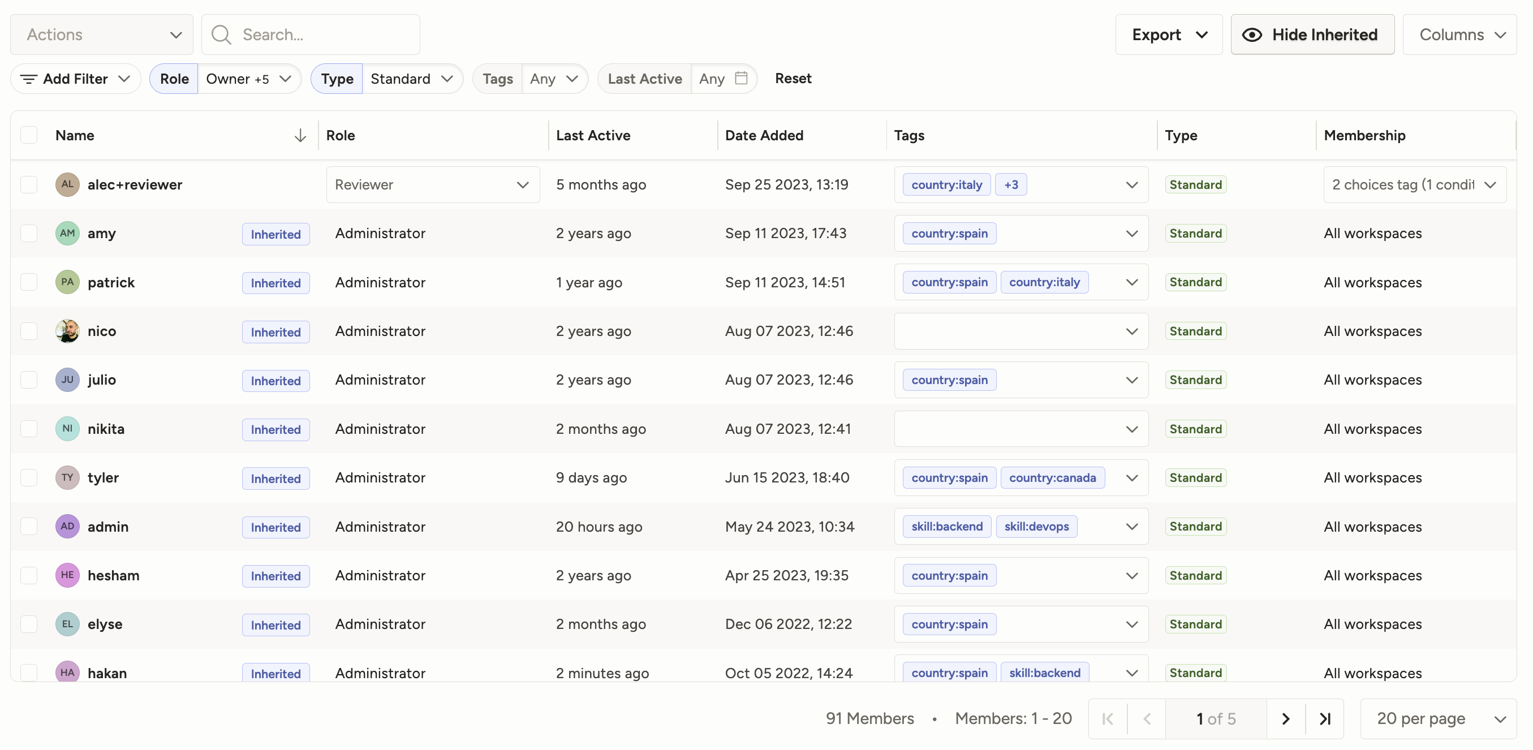1533x750 pixels.
Task: Open the Role filter Owner +5 dropdown
Action: pos(249,79)
